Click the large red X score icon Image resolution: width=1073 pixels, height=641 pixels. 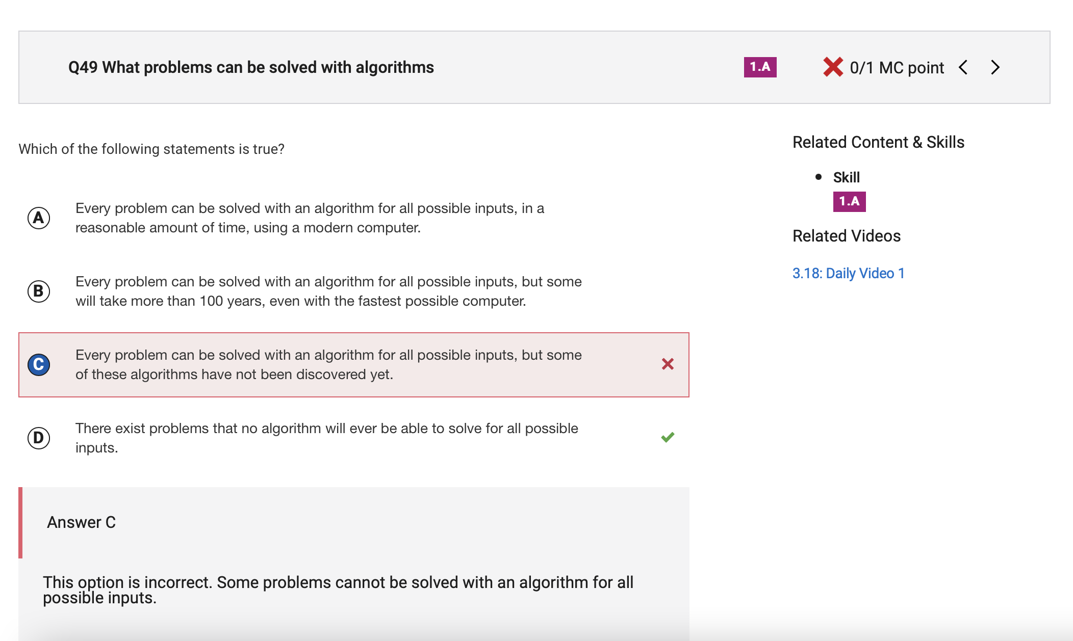click(x=833, y=67)
